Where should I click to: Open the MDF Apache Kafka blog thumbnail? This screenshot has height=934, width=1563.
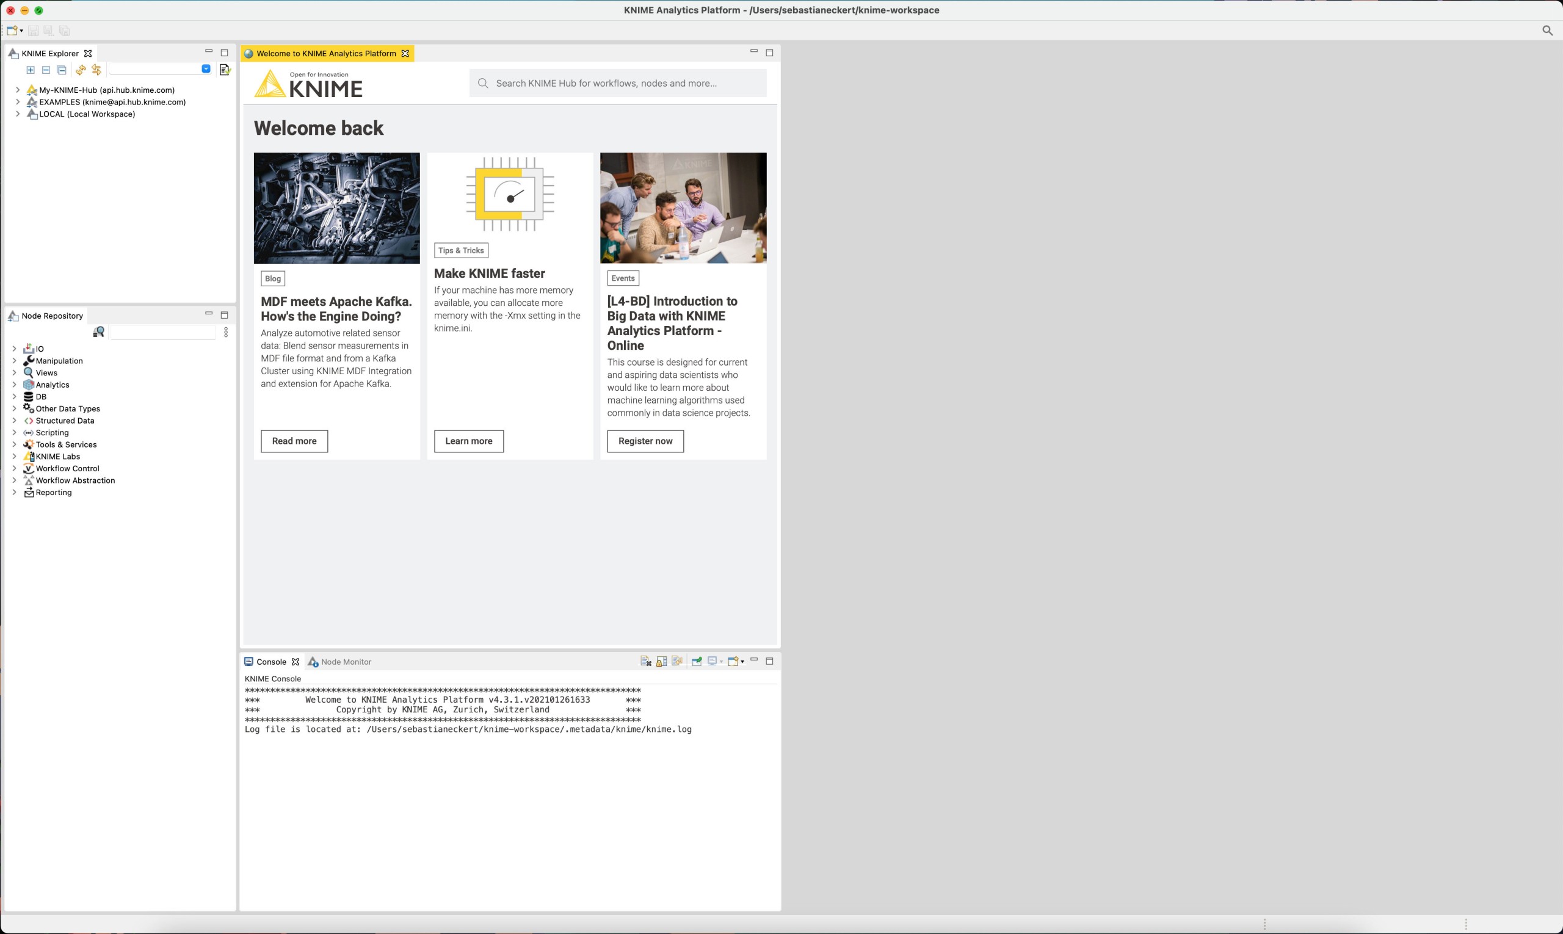(x=337, y=208)
